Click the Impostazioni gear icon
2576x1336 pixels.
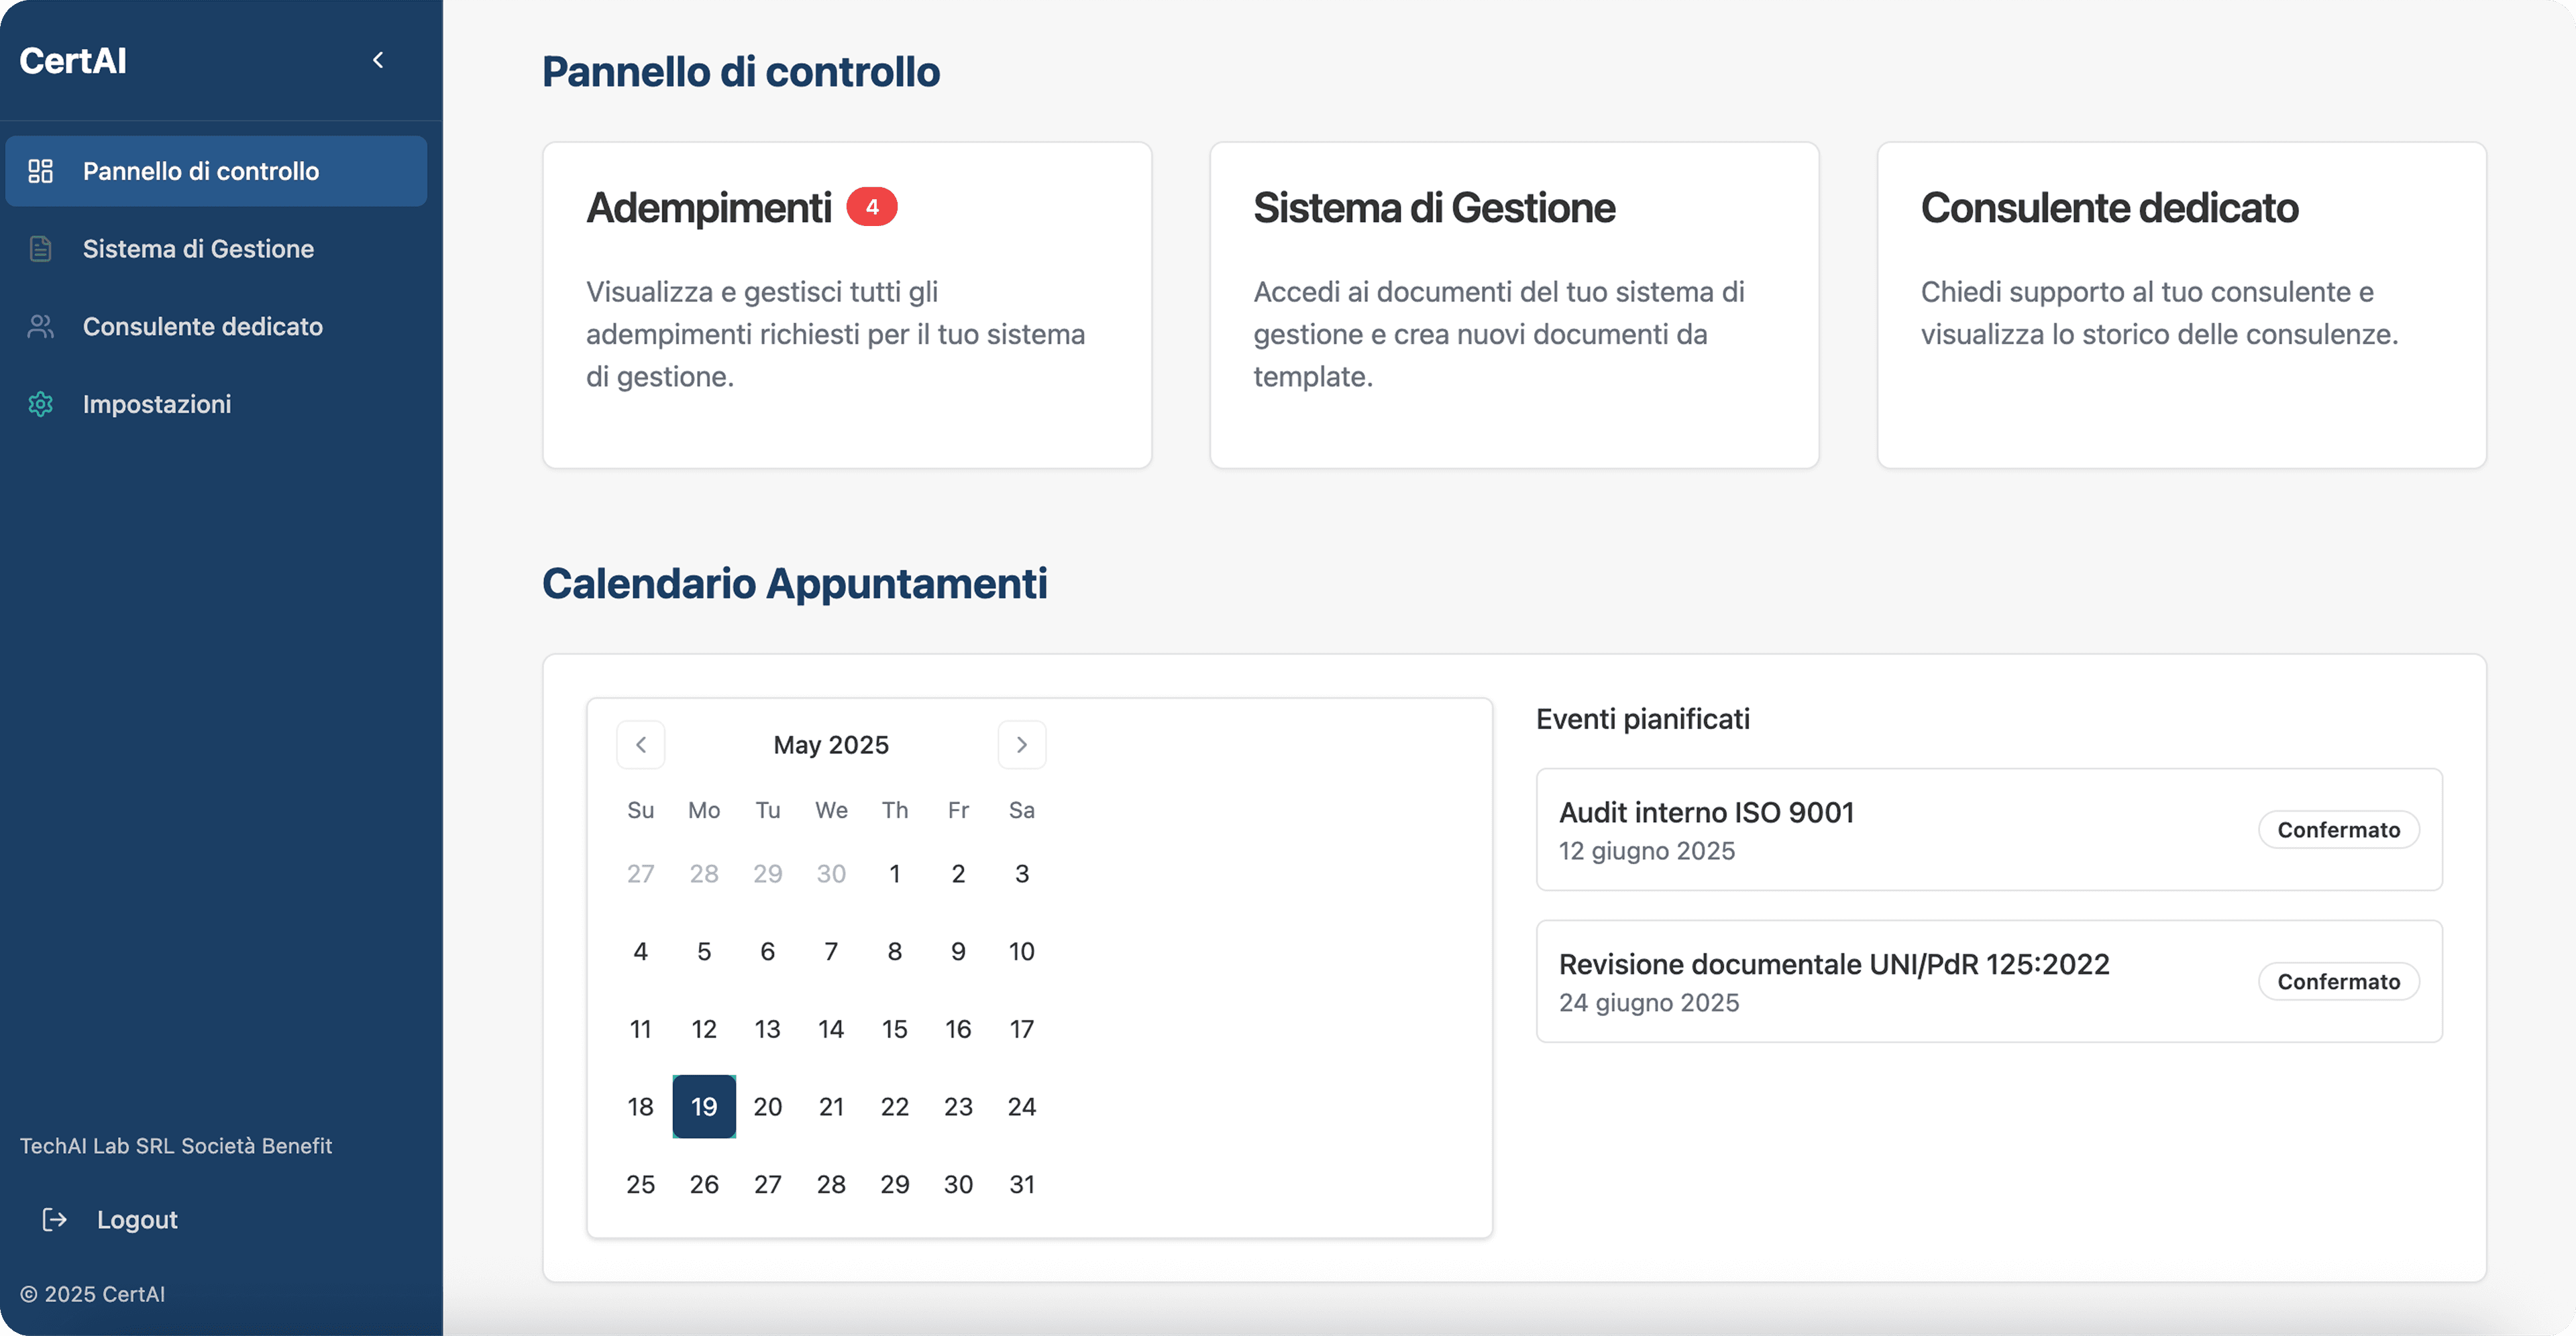click(x=40, y=404)
